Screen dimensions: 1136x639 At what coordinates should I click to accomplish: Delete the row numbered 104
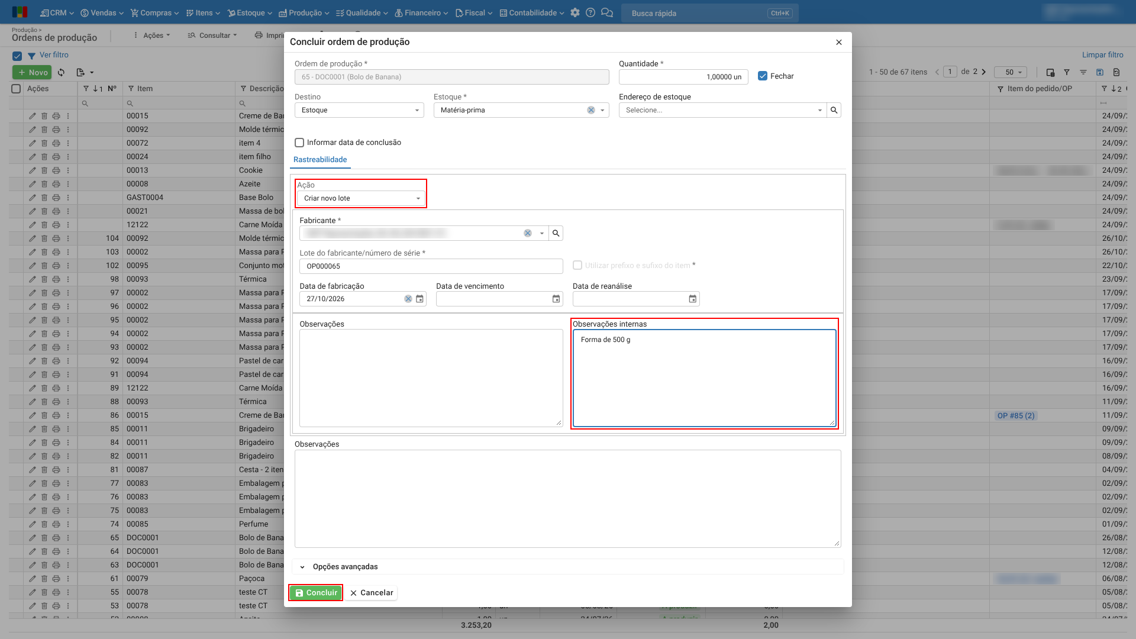point(44,238)
